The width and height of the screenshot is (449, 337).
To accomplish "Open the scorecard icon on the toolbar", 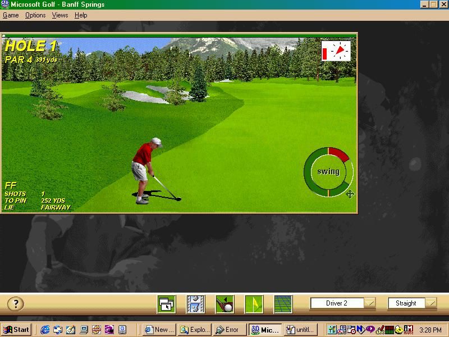I will pos(195,303).
